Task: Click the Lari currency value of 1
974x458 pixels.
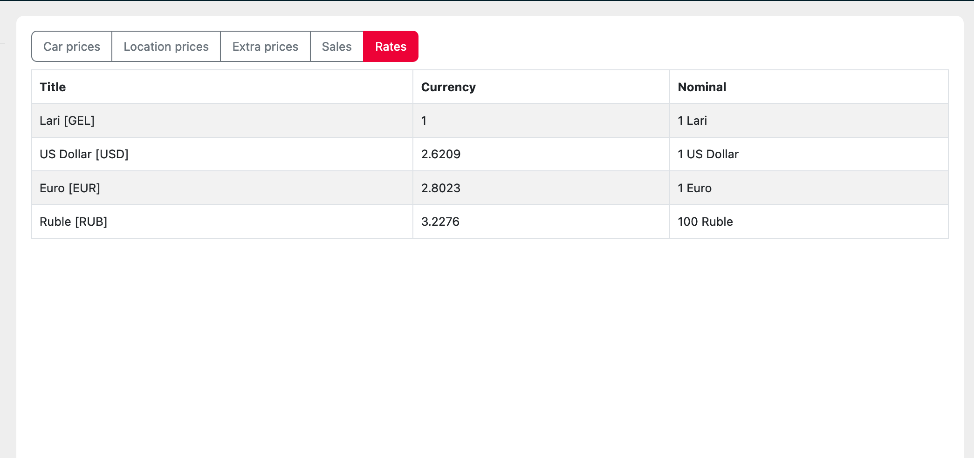Action: (424, 121)
